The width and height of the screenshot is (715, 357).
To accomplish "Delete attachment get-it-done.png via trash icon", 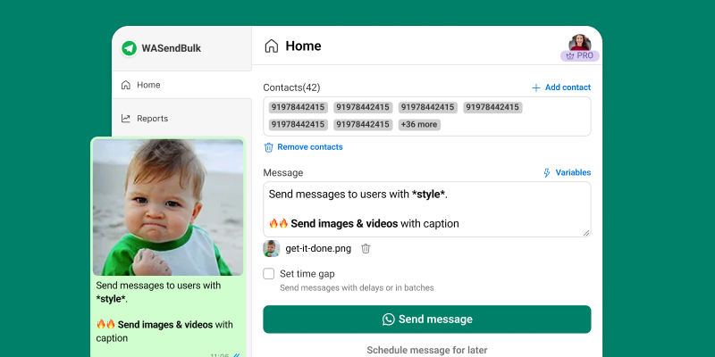I will pyautogui.click(x=366, y=249).
